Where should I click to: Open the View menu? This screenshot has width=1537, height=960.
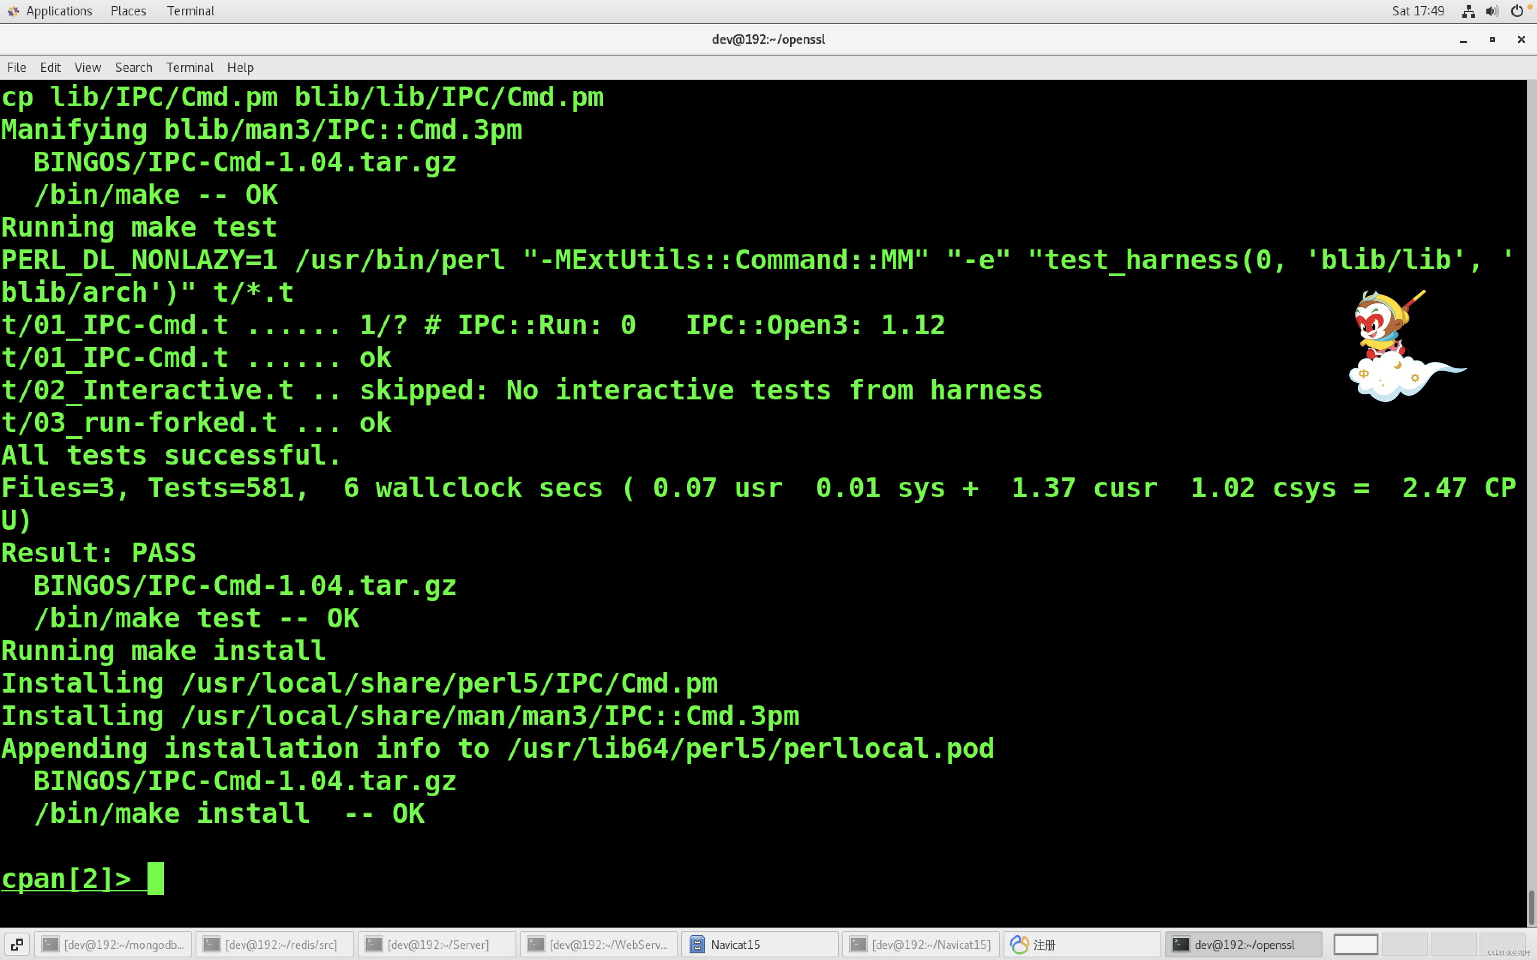pyautogui.click(x=87, y=67)
